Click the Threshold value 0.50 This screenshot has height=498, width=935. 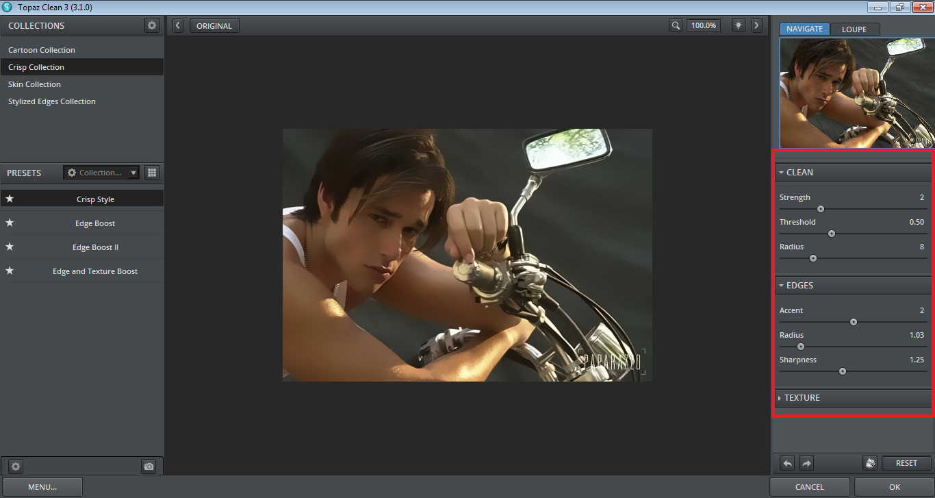pyautogui.click(x=917, y=222)
